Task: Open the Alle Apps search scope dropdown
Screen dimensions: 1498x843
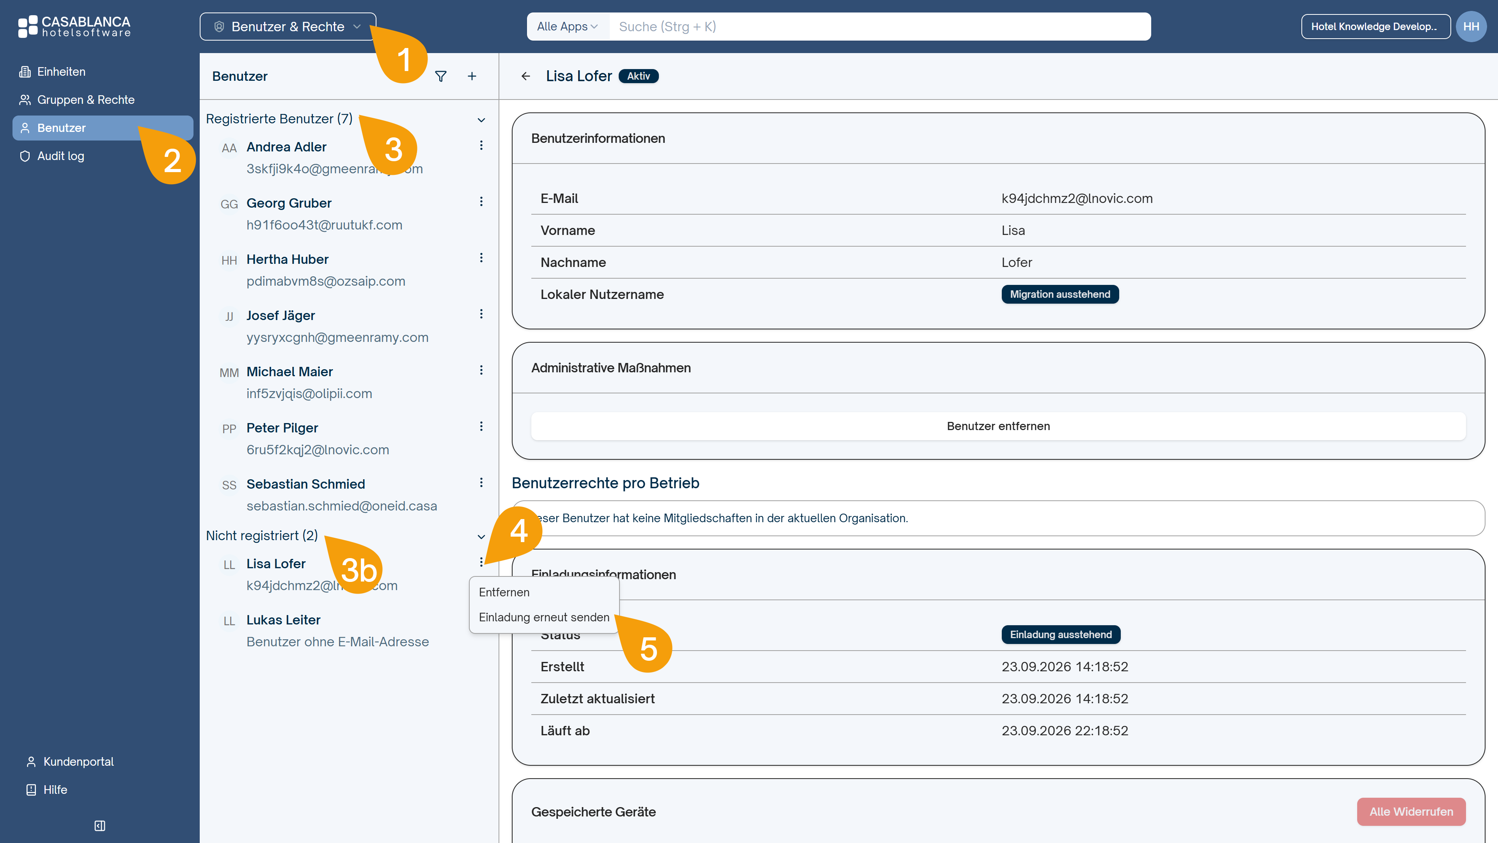Action: [x=567, y=27]
